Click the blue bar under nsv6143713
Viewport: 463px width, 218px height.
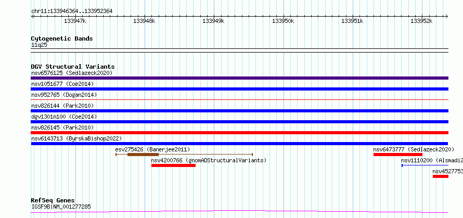239,144
